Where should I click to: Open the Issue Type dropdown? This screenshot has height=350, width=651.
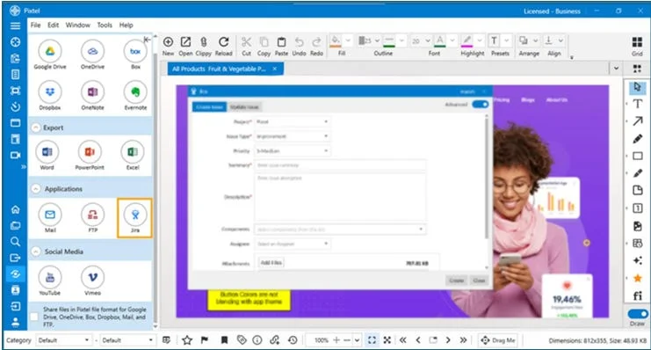click(x=293, y=136)
